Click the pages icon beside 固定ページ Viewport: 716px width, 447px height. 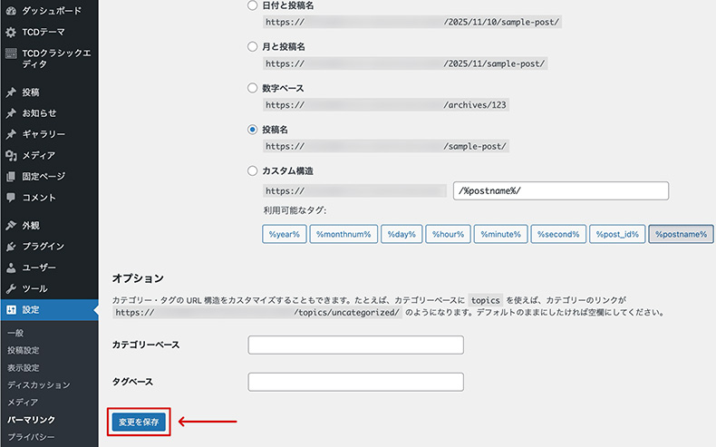11,176
